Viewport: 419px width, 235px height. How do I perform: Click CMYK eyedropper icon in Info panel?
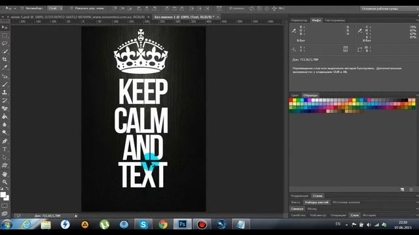click(x=359, y=31)
